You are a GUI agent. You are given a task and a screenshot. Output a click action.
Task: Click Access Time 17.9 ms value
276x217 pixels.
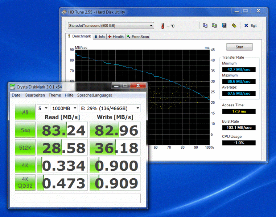(x=239, y=111)
